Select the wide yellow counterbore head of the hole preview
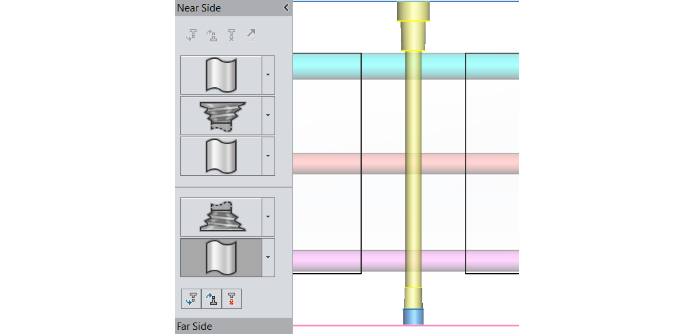The width and height of the screenshot is (694, 334). coord(413,11)
